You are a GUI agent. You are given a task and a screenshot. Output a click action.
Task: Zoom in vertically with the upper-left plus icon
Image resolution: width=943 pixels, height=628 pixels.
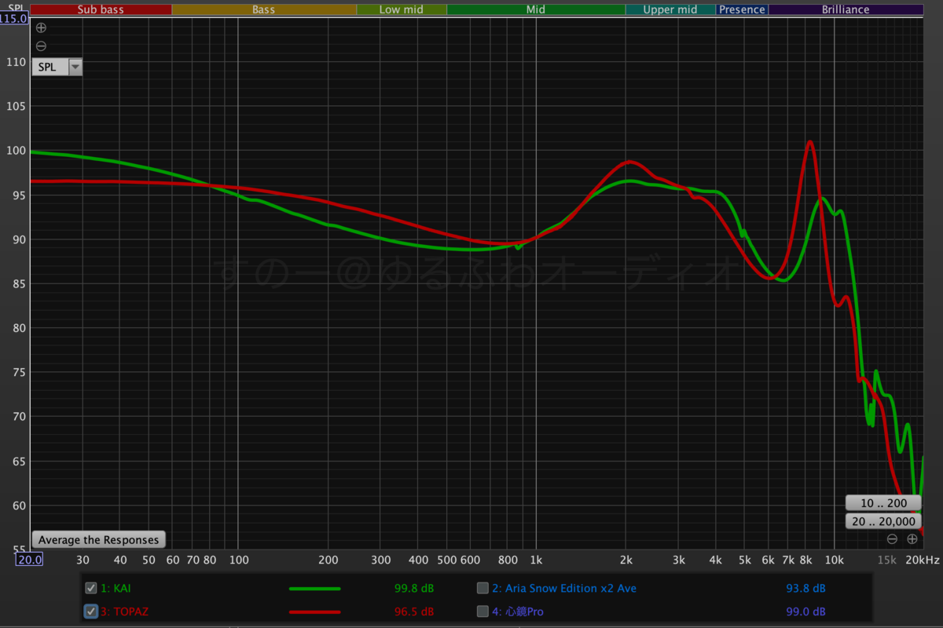click(x=41, y=27)
